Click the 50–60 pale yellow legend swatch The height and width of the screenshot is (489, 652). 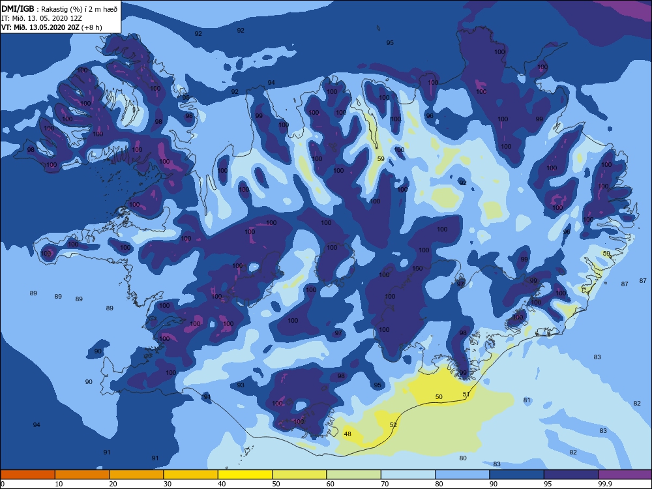tap(299, 475)
